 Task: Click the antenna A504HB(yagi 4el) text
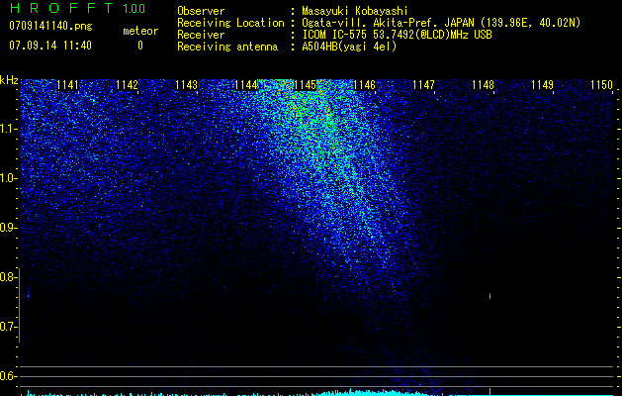(349, 47)
